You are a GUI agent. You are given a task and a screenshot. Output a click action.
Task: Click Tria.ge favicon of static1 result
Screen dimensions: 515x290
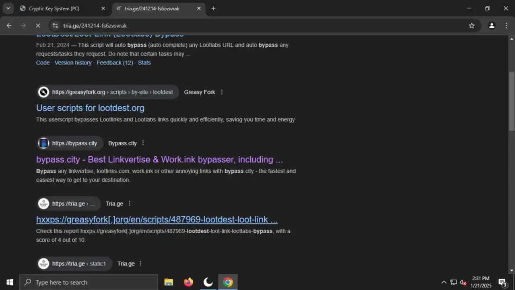[43, 264]
